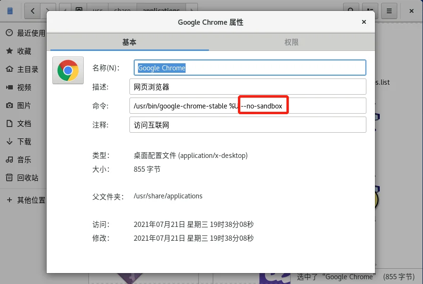
Task: Click the selection status text in file manager
Action: [355, 277]
